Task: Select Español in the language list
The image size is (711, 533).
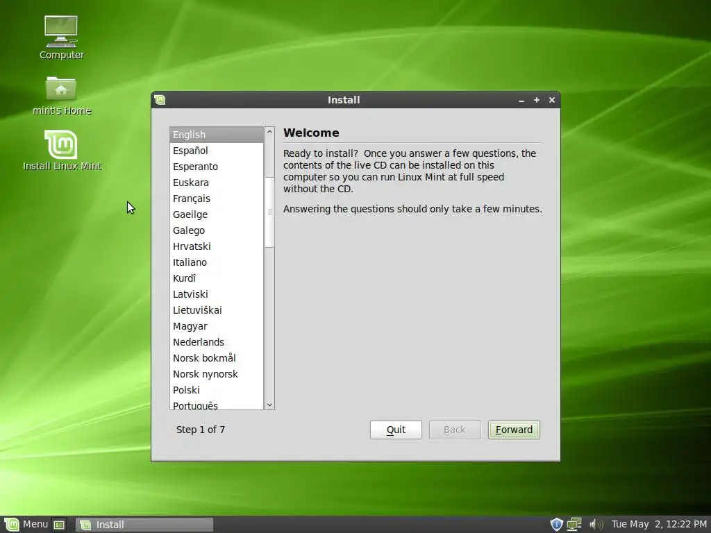Action: [217, 151]
